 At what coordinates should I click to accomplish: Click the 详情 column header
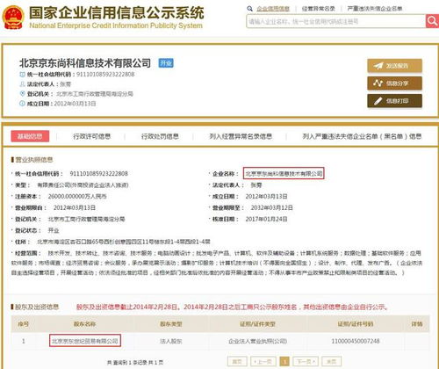[x=417, y=324]
